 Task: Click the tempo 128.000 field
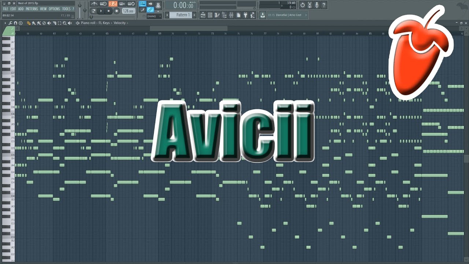[129, 11]
